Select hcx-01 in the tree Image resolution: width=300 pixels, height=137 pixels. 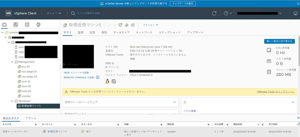(26, 67)
